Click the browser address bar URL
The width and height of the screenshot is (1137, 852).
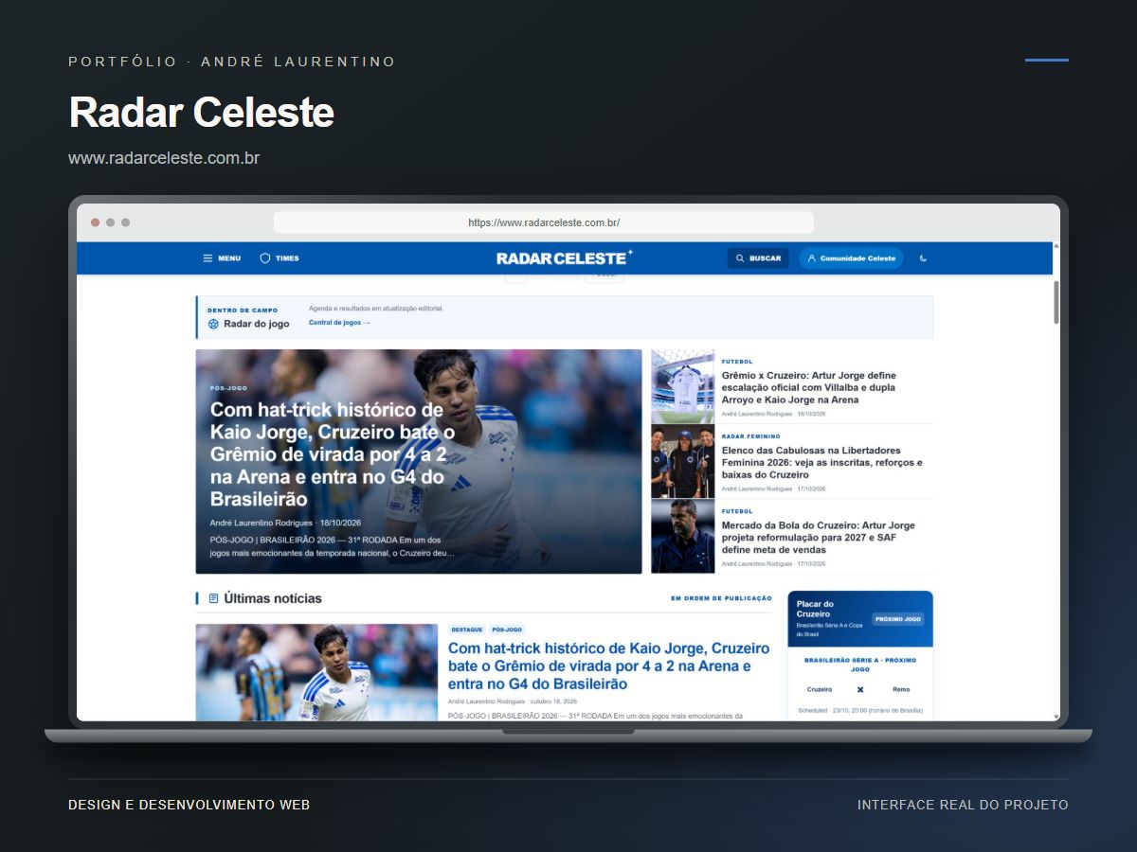click(544, 222)
